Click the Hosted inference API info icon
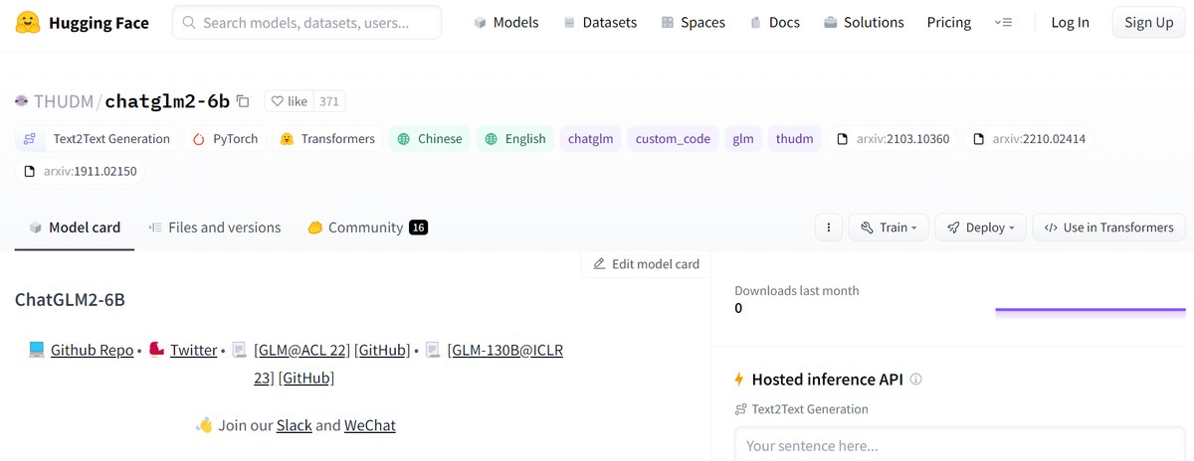1194x461 pixels. [916, 379]
